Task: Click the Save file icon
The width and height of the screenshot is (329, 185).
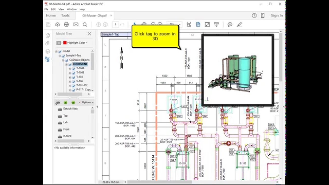Action: pos(48,24)
